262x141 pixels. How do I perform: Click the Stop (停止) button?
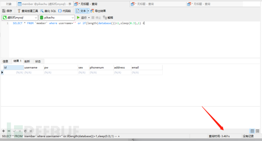96,18
